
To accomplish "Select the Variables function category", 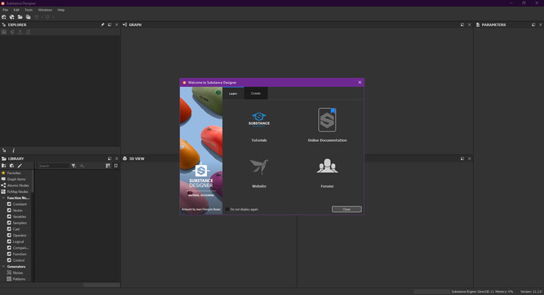I will (x=20, y=217).
